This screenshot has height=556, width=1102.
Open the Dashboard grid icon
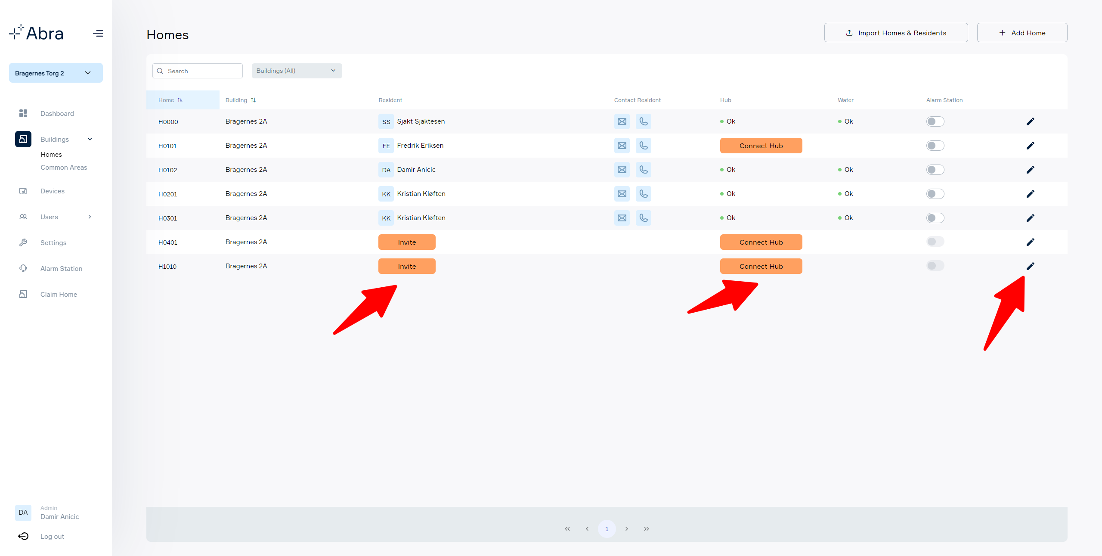(x=23, y=113)
